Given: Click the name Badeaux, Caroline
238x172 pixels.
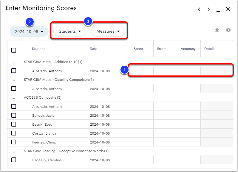Looking at the screenshot, I should (47, 160).
